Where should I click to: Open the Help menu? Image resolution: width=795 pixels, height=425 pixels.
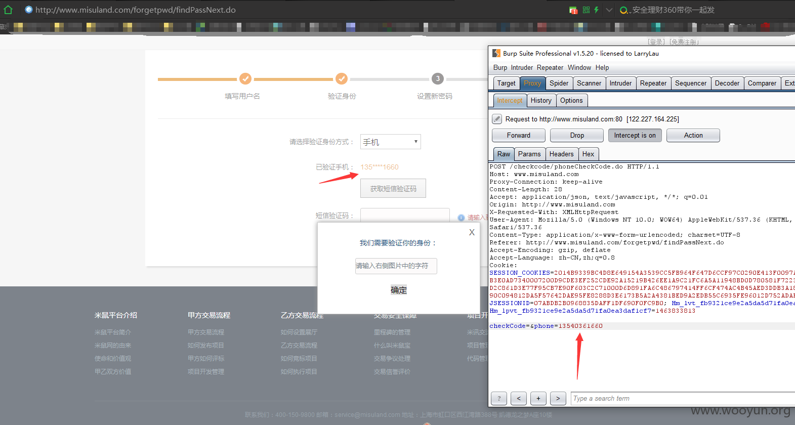click(x=602, y=67)
